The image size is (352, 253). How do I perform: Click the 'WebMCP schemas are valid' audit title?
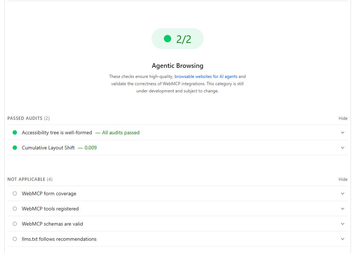[x=52, y=224]
